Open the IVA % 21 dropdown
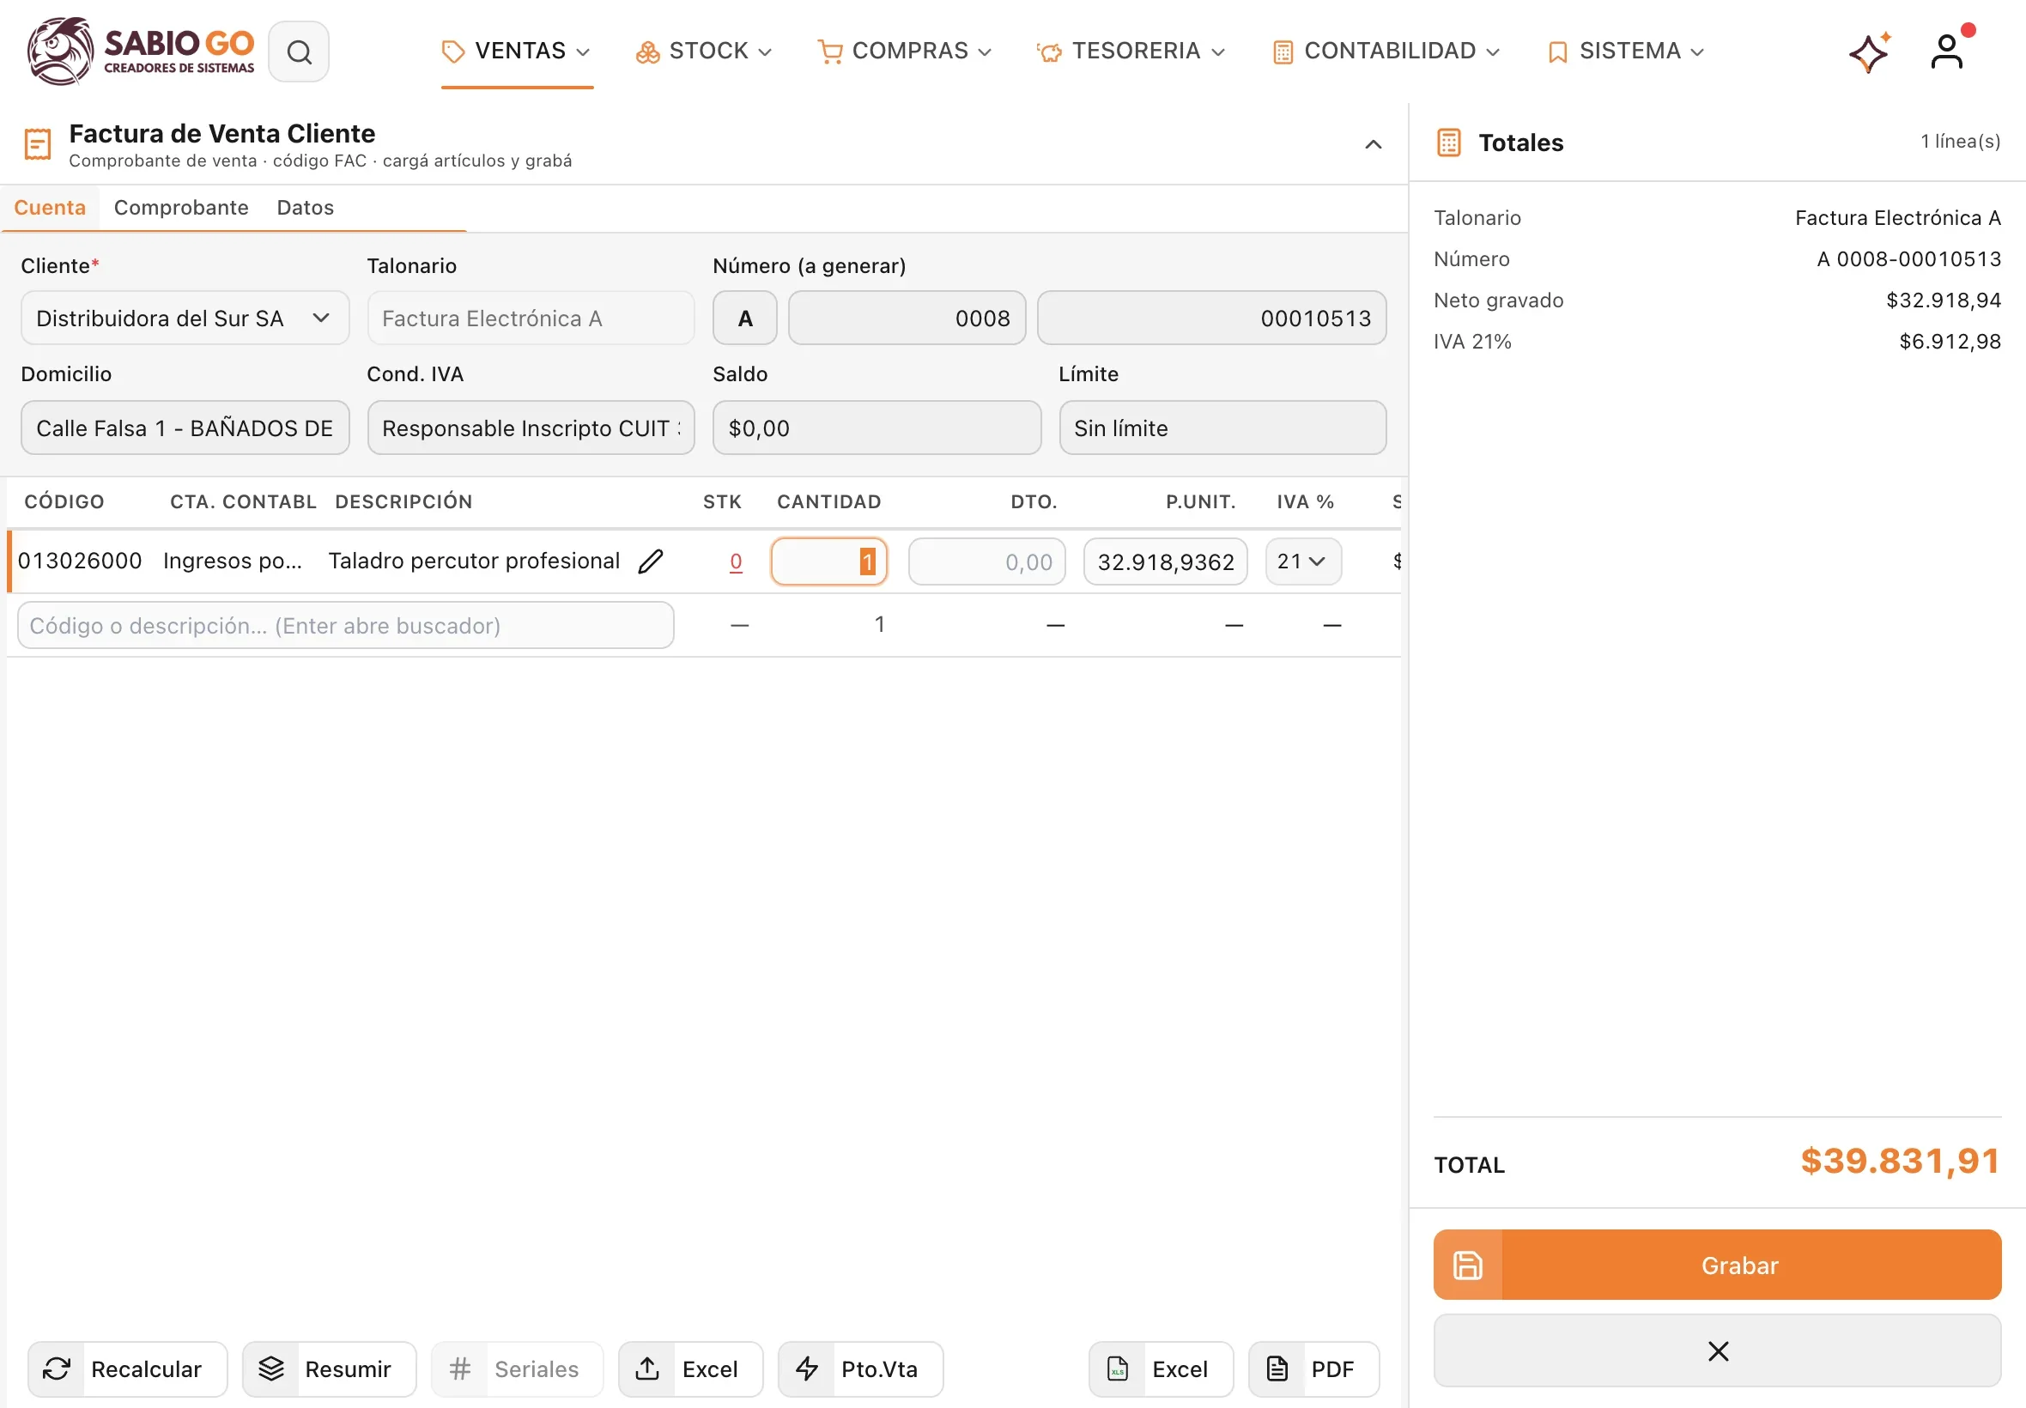The width and height of the screenshot is (2026, 1408). pos(1303,561)
